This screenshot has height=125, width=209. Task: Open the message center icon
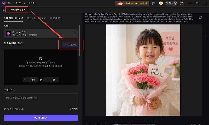[153, 3]
